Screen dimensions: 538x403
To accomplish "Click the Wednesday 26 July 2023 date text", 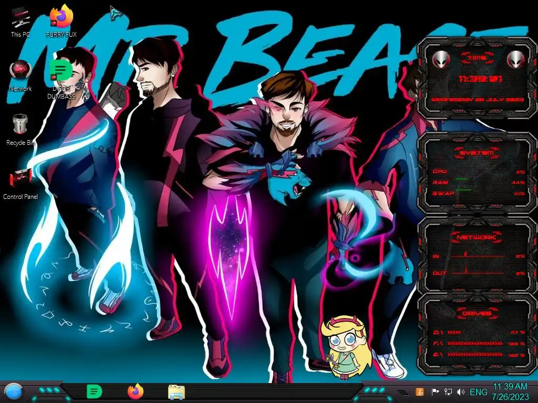I will [x=477, y=100].
